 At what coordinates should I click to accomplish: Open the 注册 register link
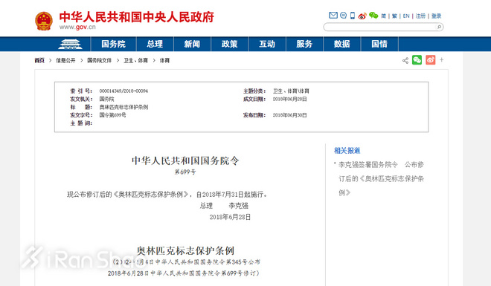pyautogui.click(x=420, y=16)
